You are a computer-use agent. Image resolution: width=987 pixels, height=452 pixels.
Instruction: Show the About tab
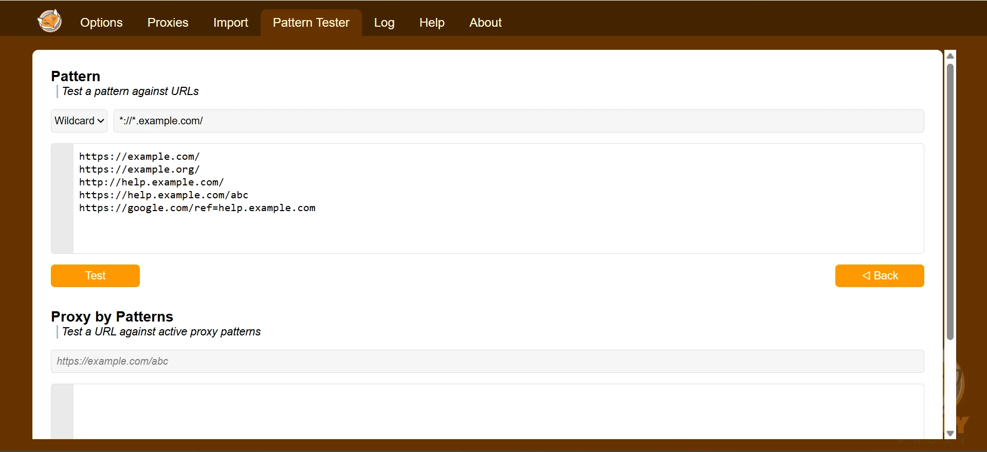pyautogui.click(x=485, y=23)
